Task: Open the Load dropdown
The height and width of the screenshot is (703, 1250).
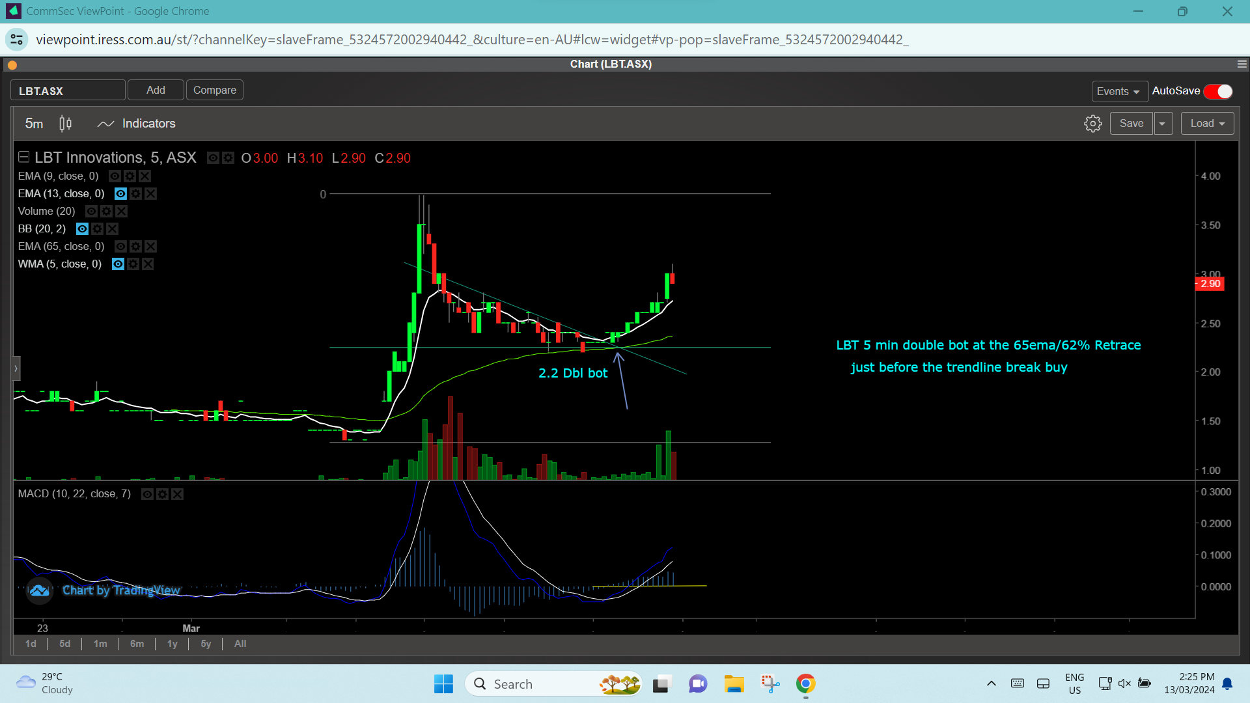Action: point(1207,124)
